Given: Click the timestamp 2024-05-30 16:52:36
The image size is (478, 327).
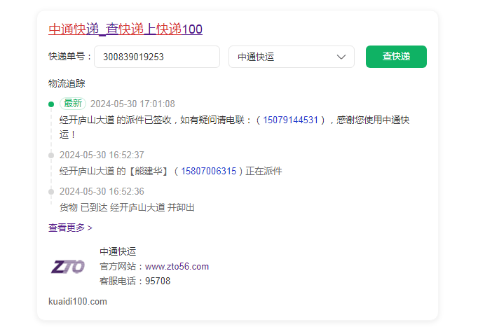Looking at the screenshot, I should 102,192.
